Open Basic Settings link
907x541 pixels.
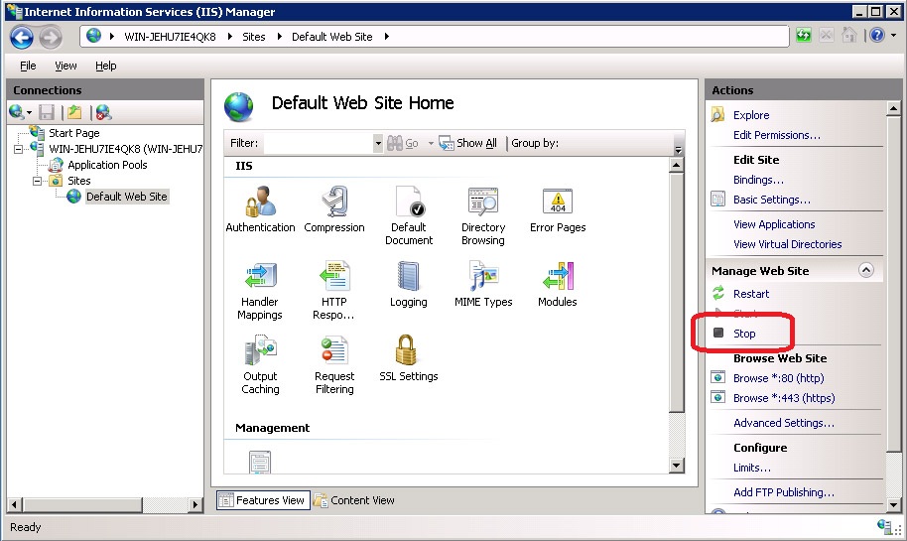tap(772, 200)
